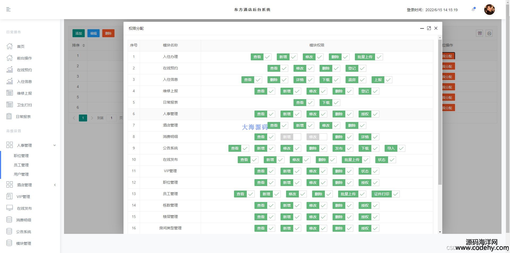This screenshot has height=253, width=510.
Task: Maximize the 权限分配 dialog
Action: 429,28
